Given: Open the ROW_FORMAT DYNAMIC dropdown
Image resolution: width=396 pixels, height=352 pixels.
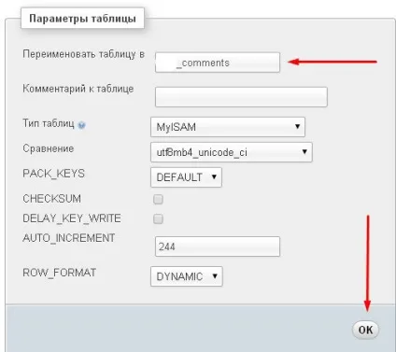Looking at the screenshot, I should 187,276.
